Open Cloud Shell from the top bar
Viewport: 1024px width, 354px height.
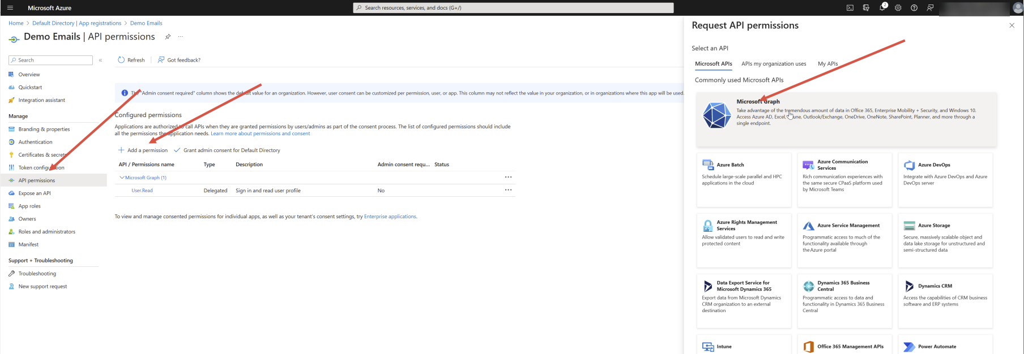(x=850, y=8)
